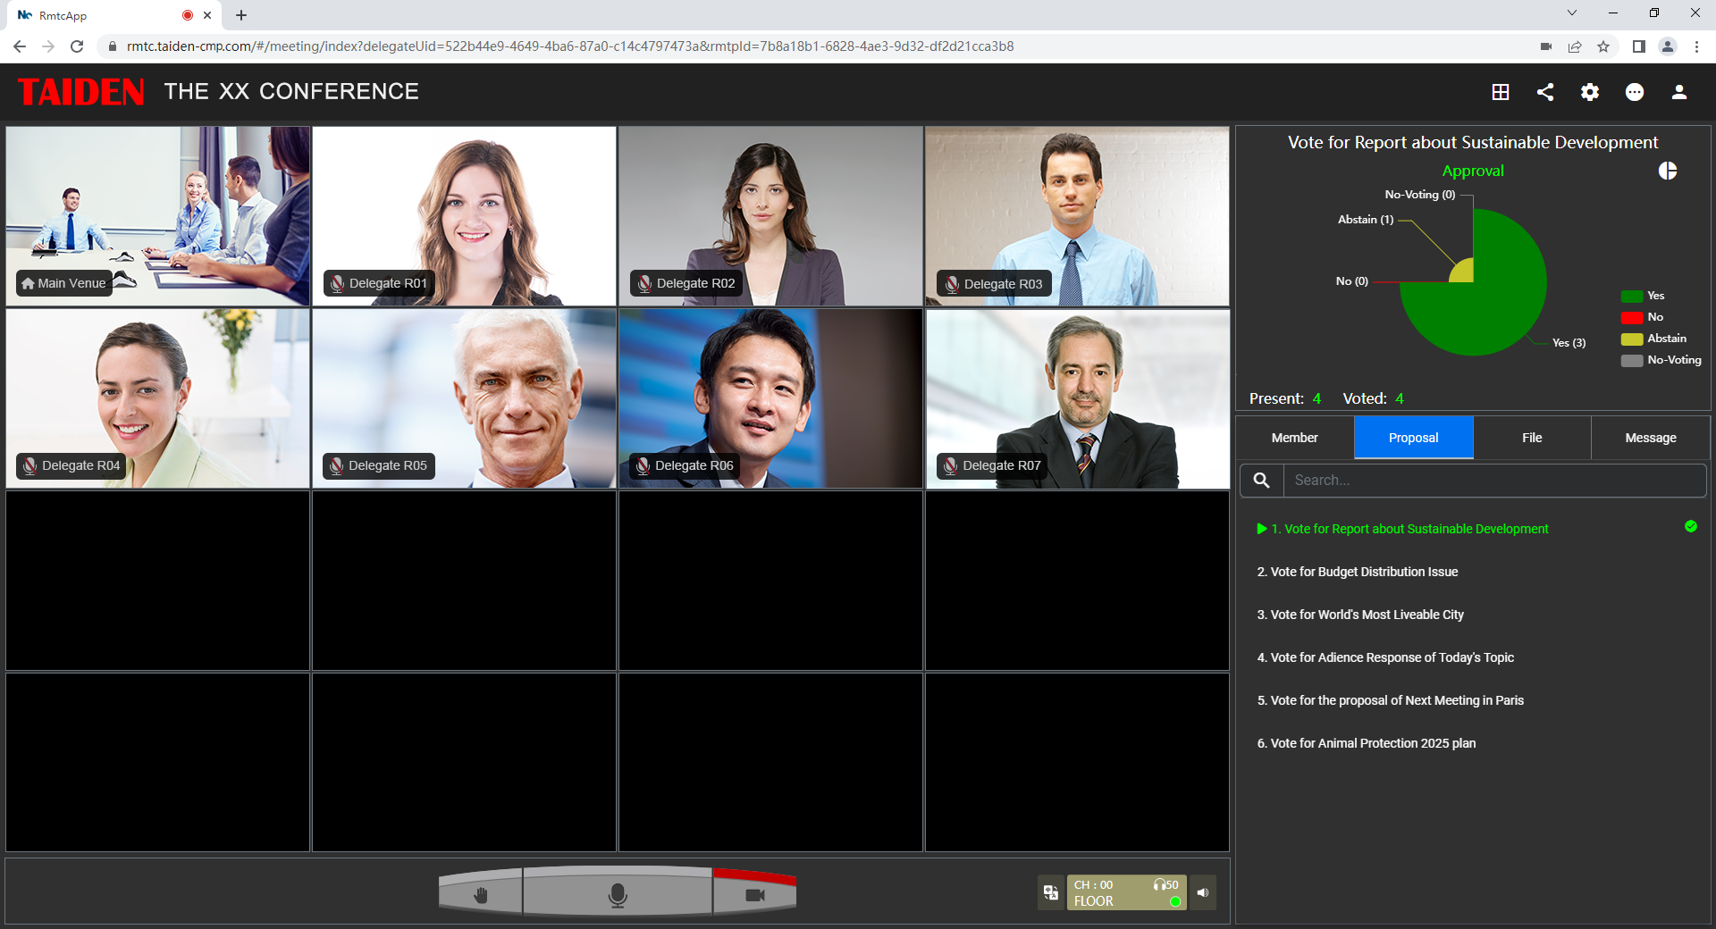Open the settings gear menu
Viewport: 1716px width, 929px height.
[x=1590, y=92]
